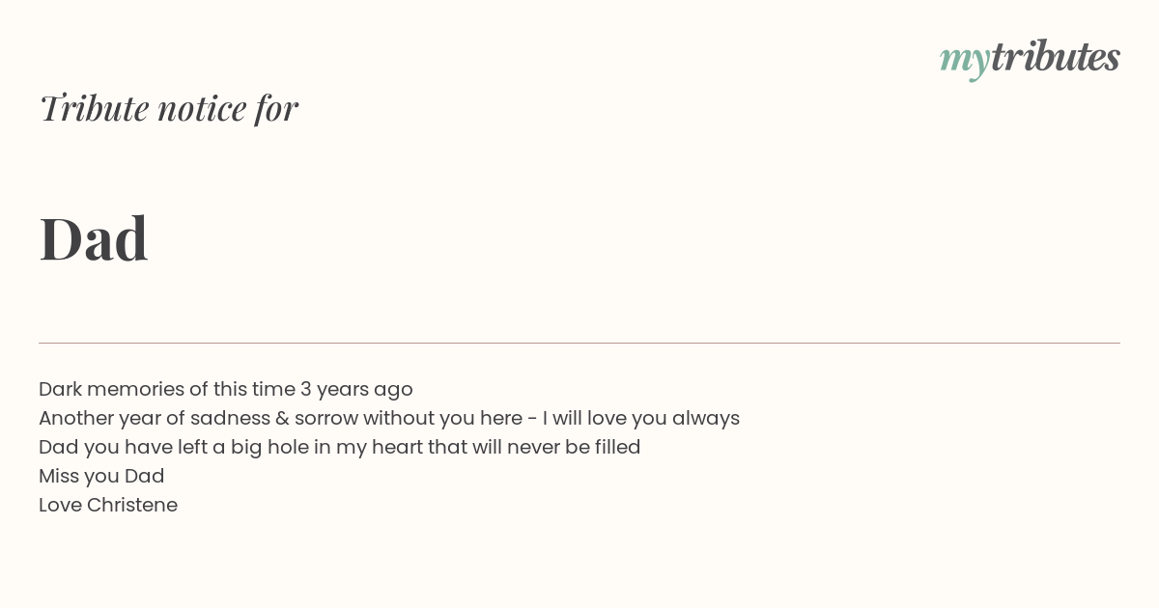Click the phrase "I will love you always"

[x=641, y=419]
